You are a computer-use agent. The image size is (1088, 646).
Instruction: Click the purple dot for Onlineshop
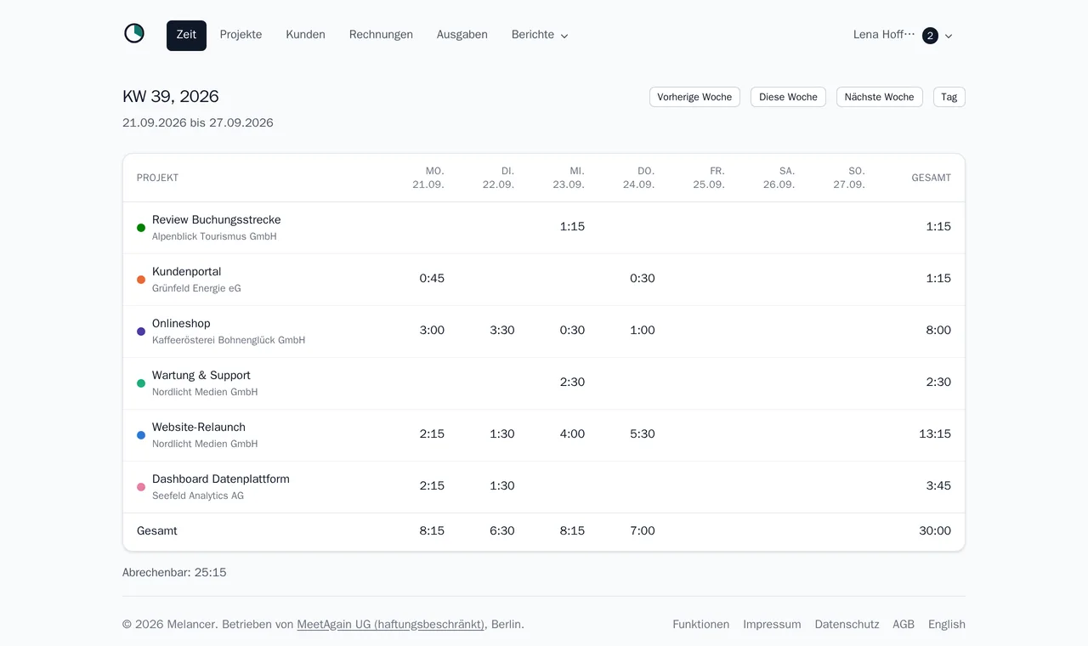point(141,331)
